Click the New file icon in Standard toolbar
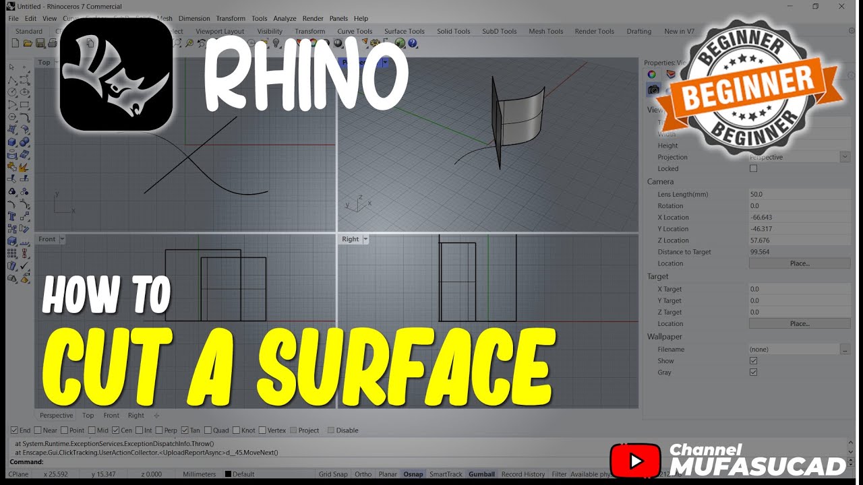This screenshot has width=863, height=485. coord(16,43)
